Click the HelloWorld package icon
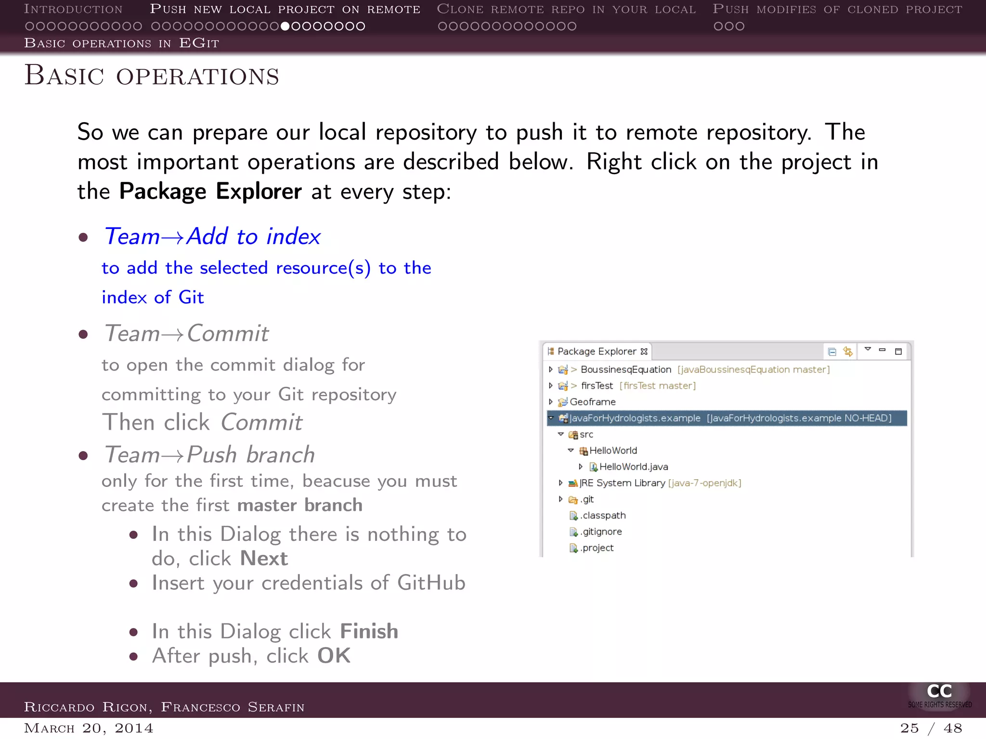 584,451
